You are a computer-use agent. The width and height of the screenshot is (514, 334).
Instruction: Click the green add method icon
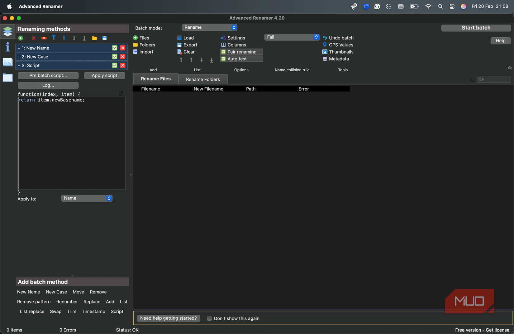pos(21,38)
